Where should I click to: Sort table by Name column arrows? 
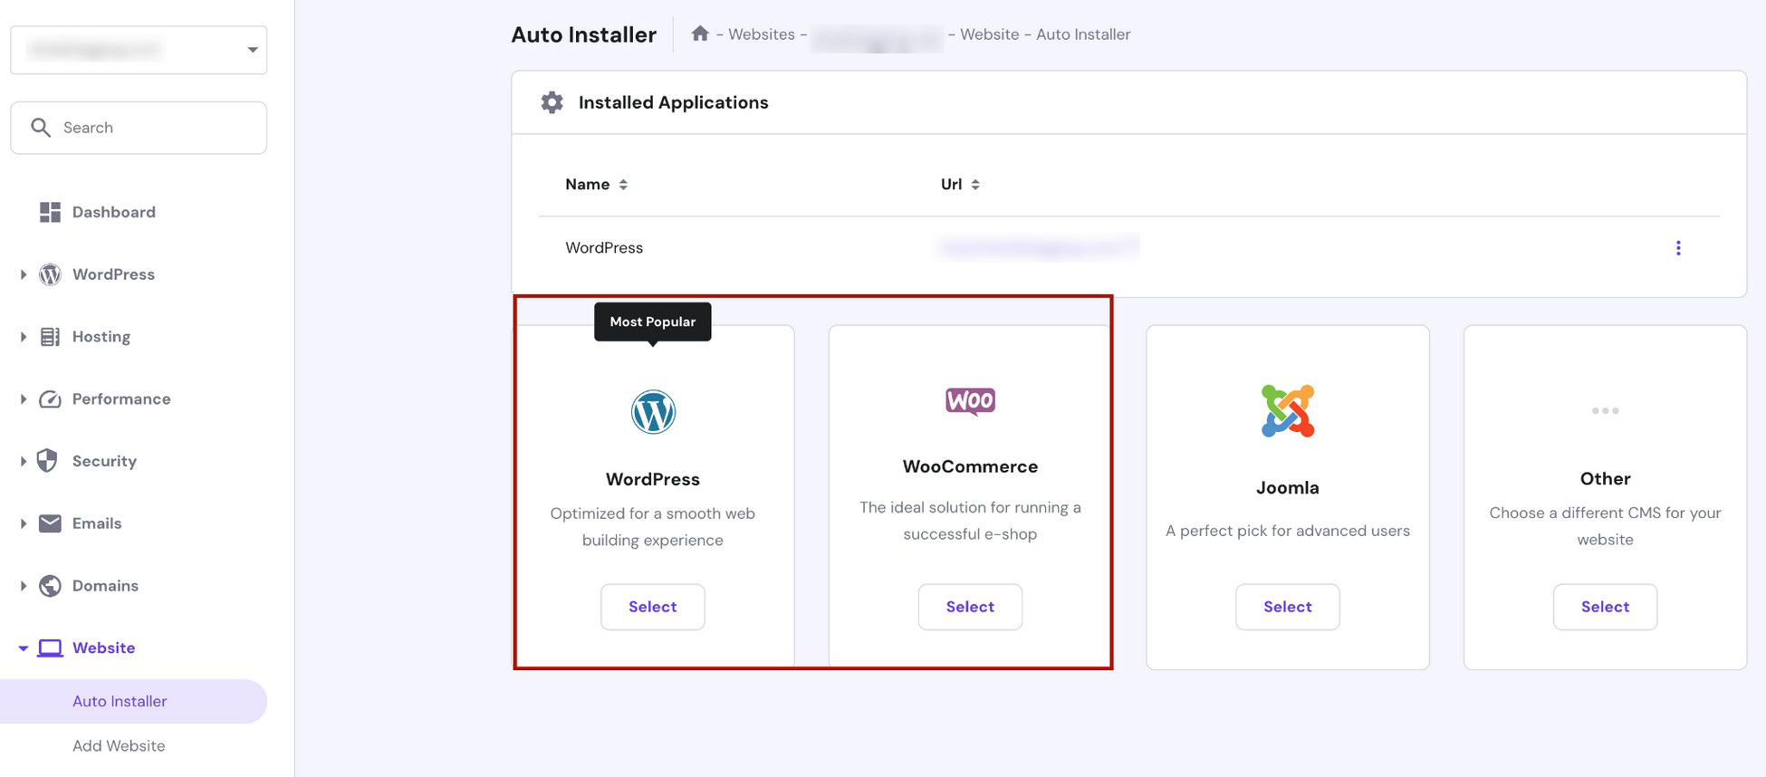(623, 185)
